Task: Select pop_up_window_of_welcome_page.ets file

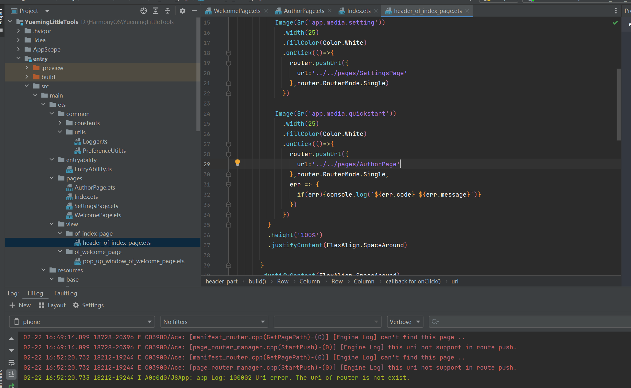Action: coord(134,261)
